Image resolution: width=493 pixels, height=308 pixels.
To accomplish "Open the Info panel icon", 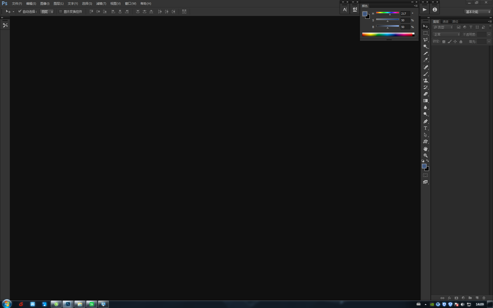I will pos(435,10).
